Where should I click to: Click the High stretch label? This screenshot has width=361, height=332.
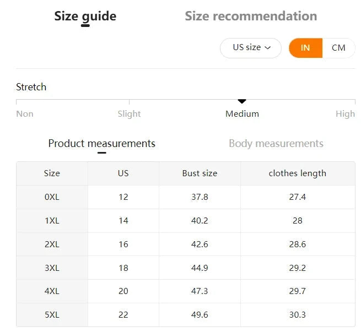pos(345,114)
